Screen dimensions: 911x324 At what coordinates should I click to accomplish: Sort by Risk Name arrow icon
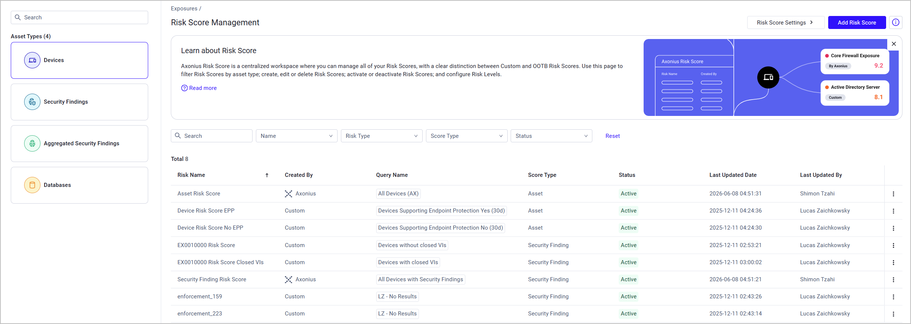[x=267, y=175]
